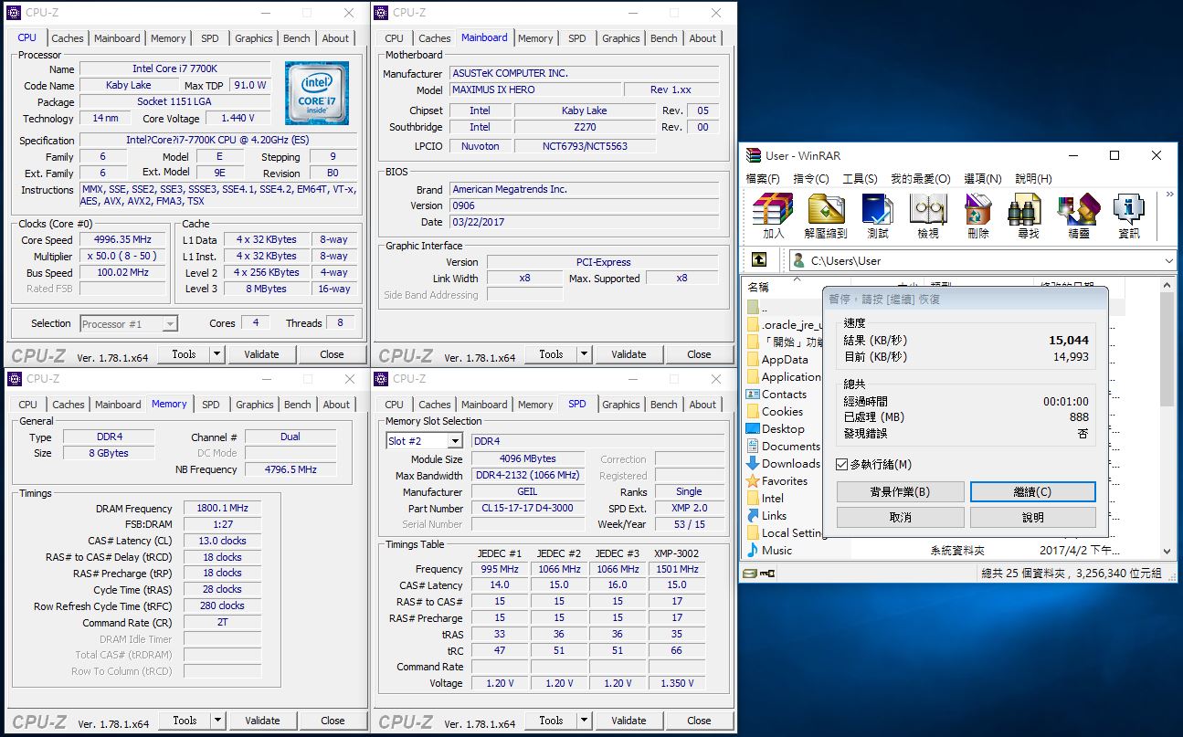Click the MAXIMUS IX HERO model field

pyautogui.click(x=534, y=89)
